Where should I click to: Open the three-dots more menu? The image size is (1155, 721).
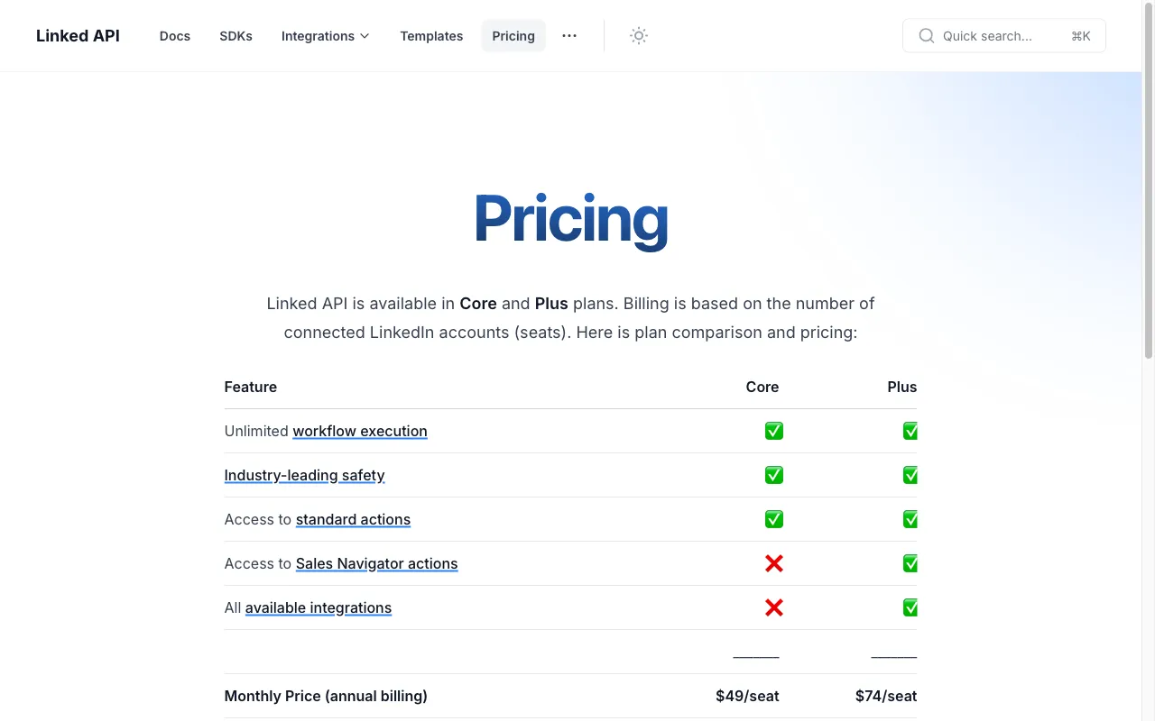point(569,36)
